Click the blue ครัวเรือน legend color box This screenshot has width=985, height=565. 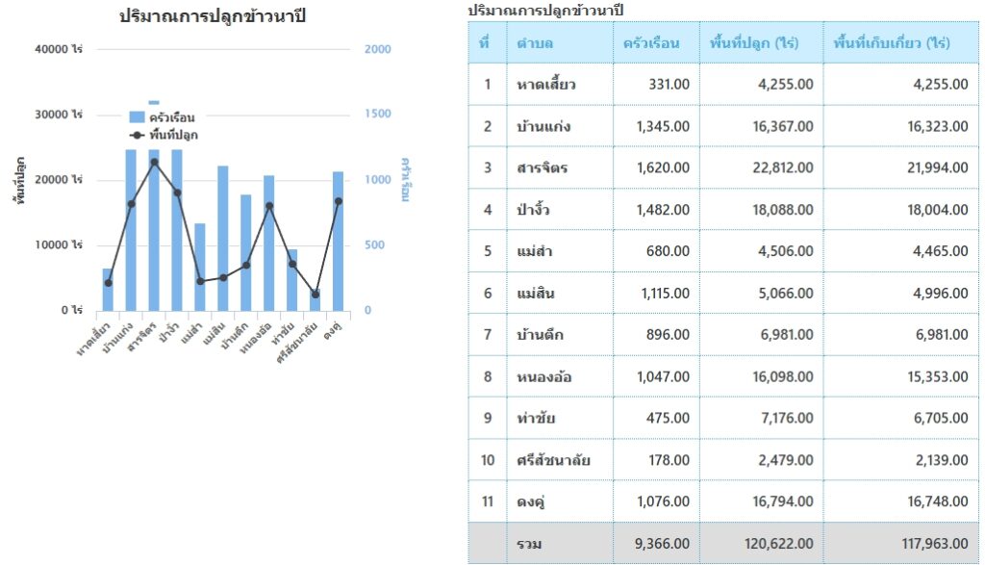137,117
